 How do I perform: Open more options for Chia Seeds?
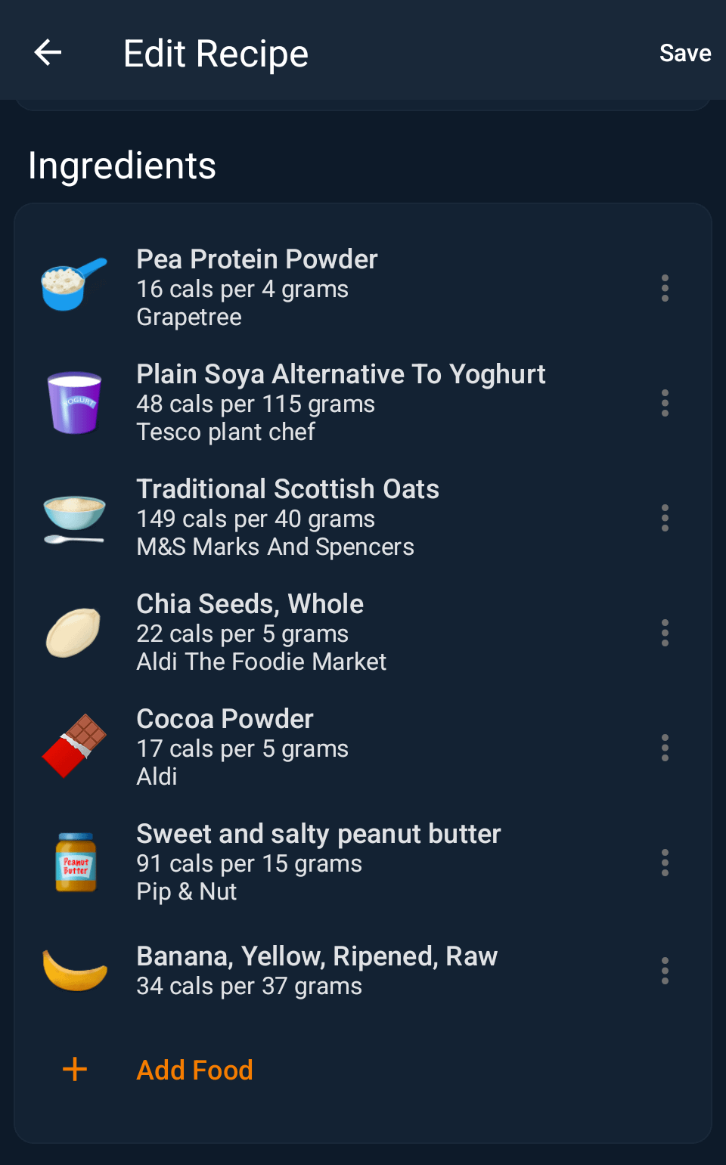click(665, 633)
